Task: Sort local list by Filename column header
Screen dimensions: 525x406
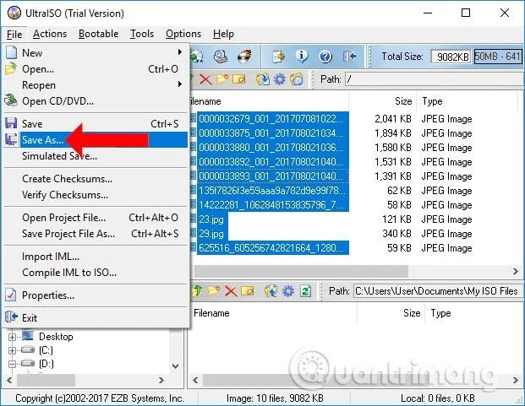Action: [274, 313]
